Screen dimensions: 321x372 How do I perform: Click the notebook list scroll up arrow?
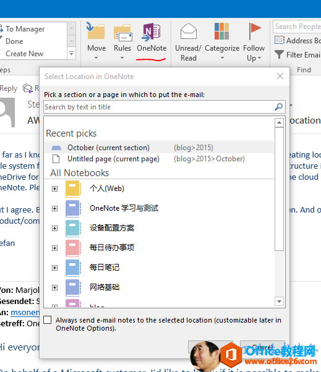[279, 122]
